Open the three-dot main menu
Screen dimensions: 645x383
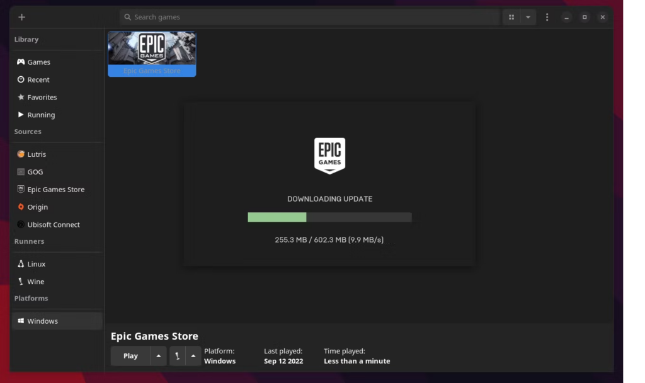547,17
